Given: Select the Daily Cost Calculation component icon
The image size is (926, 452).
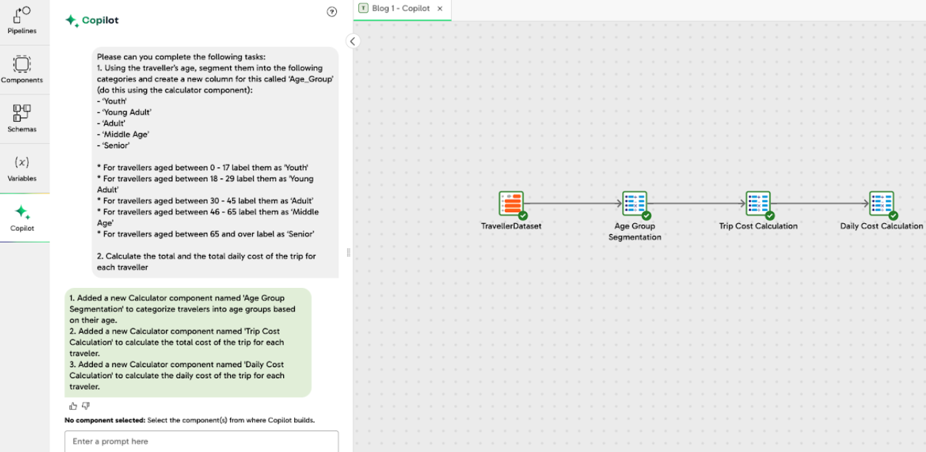Looking at the screenshot, I should [881, 202].
